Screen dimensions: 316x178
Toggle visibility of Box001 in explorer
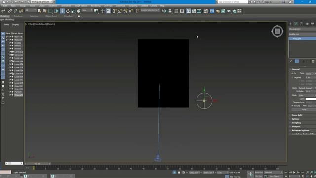coord(10,43)
